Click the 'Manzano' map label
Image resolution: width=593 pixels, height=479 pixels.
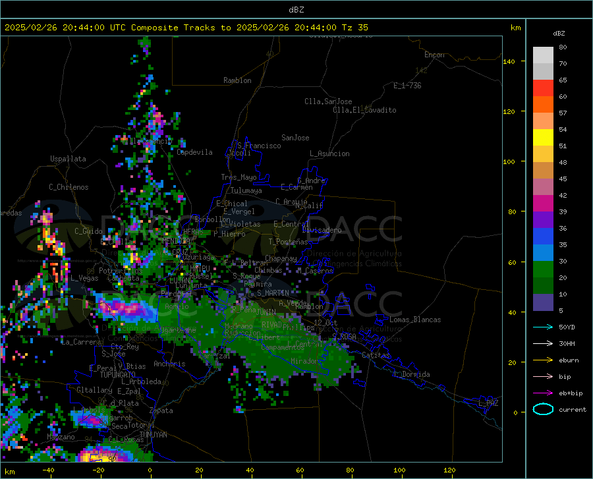coord(61,437)
